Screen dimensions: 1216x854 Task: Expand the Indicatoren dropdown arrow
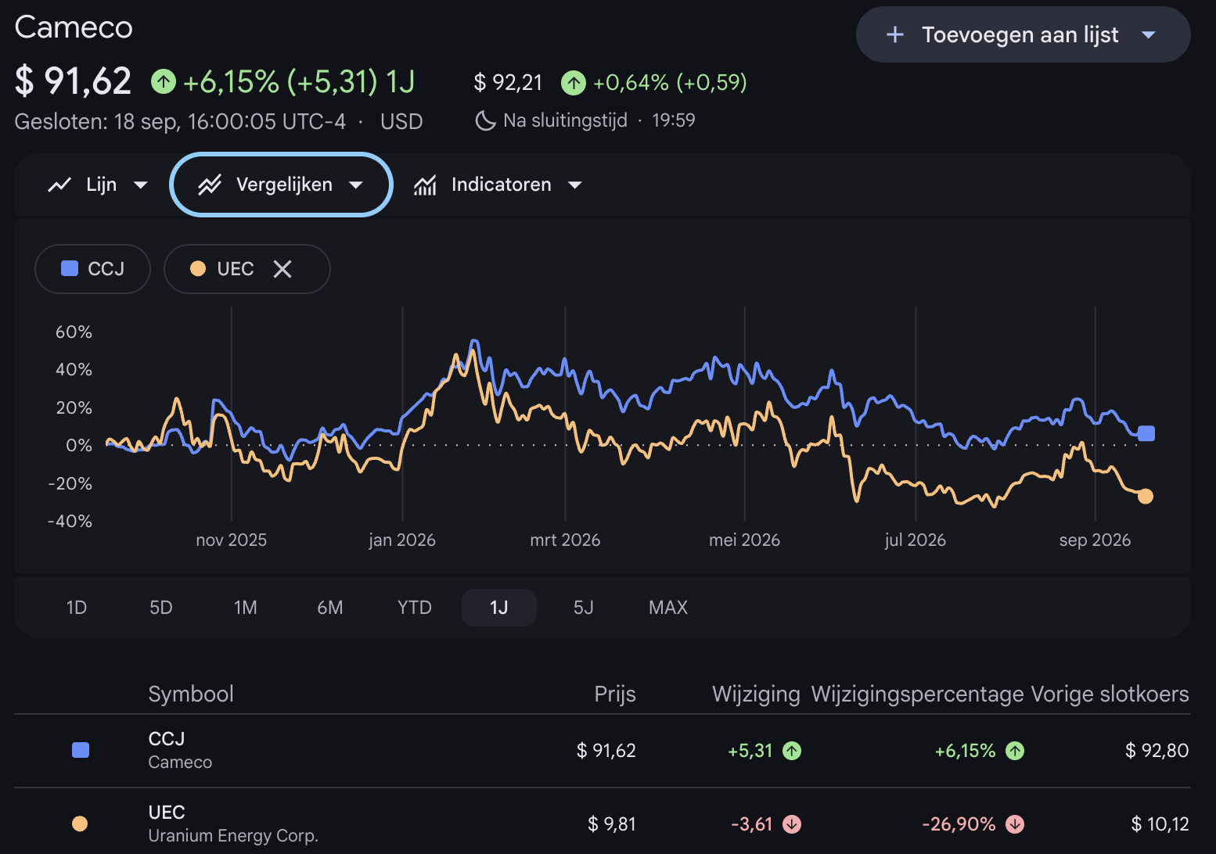[575, 185]
